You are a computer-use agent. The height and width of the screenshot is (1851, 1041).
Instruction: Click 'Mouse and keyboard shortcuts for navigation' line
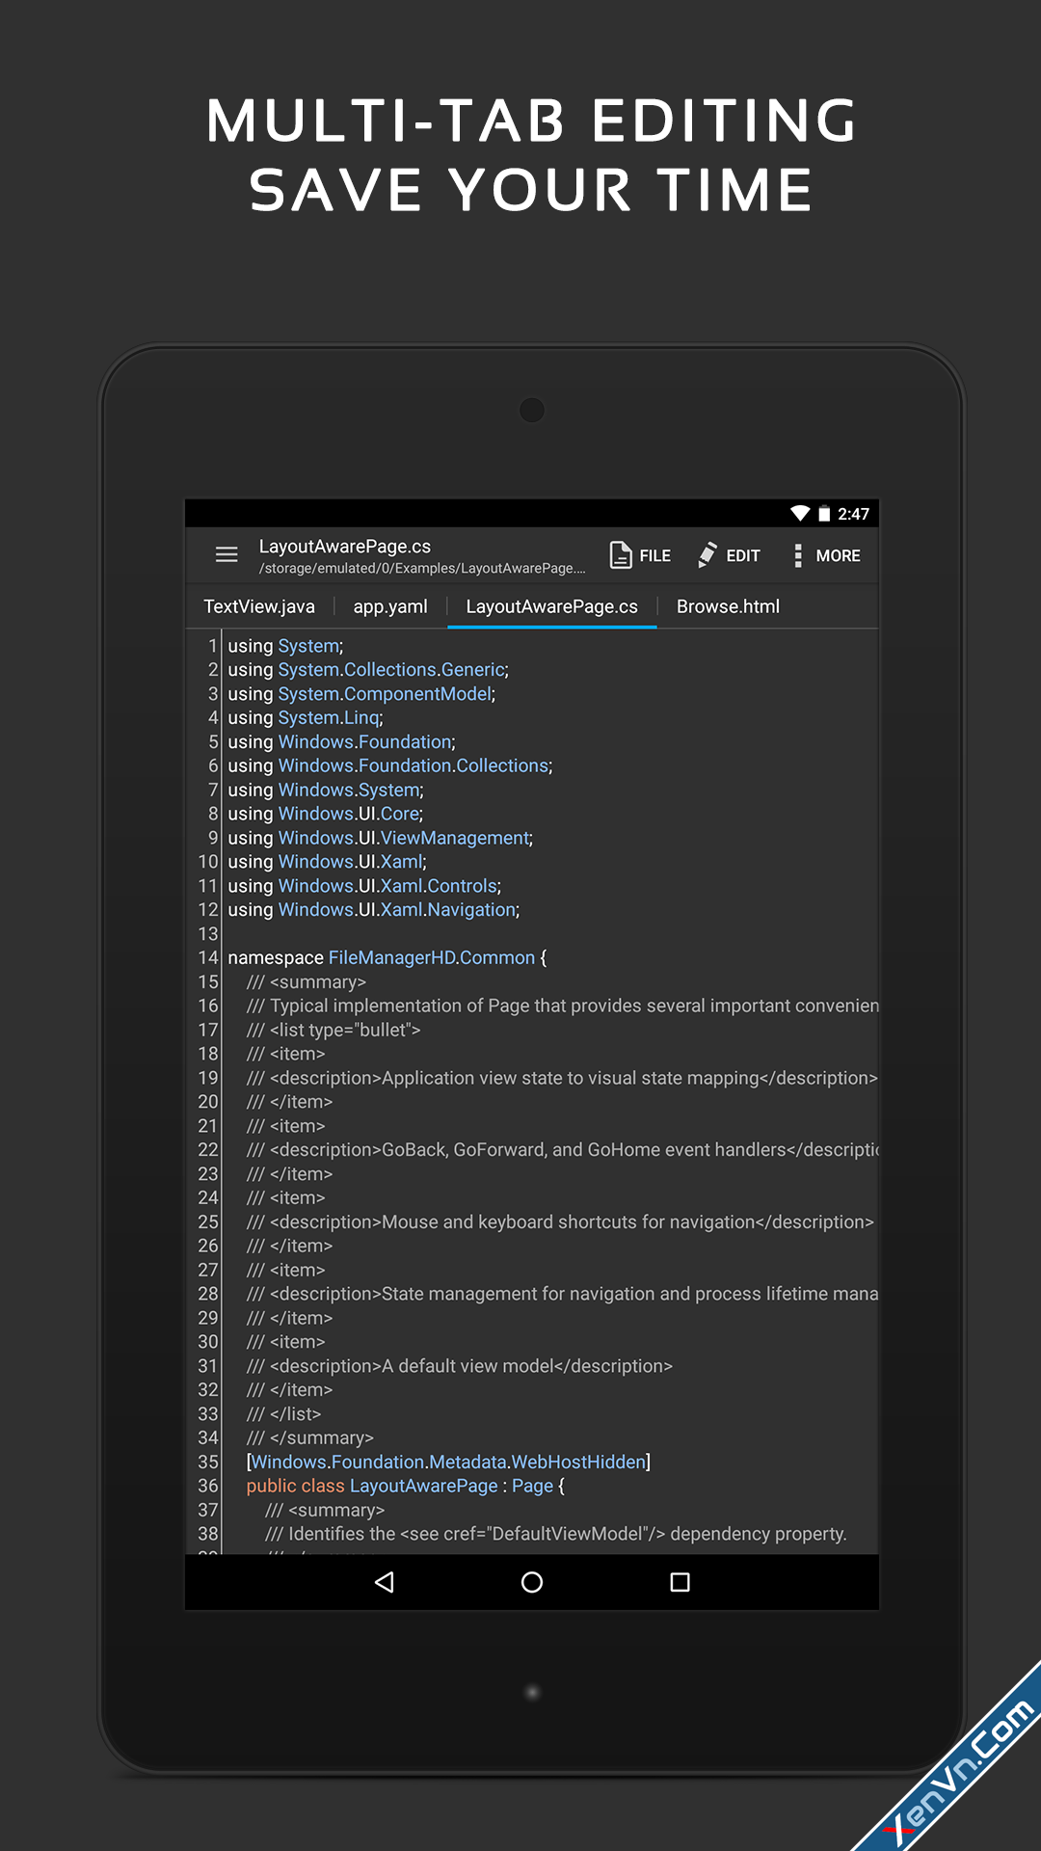pos(560,1222)
